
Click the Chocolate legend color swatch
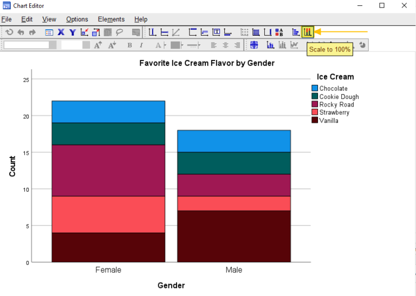[315, 88]
